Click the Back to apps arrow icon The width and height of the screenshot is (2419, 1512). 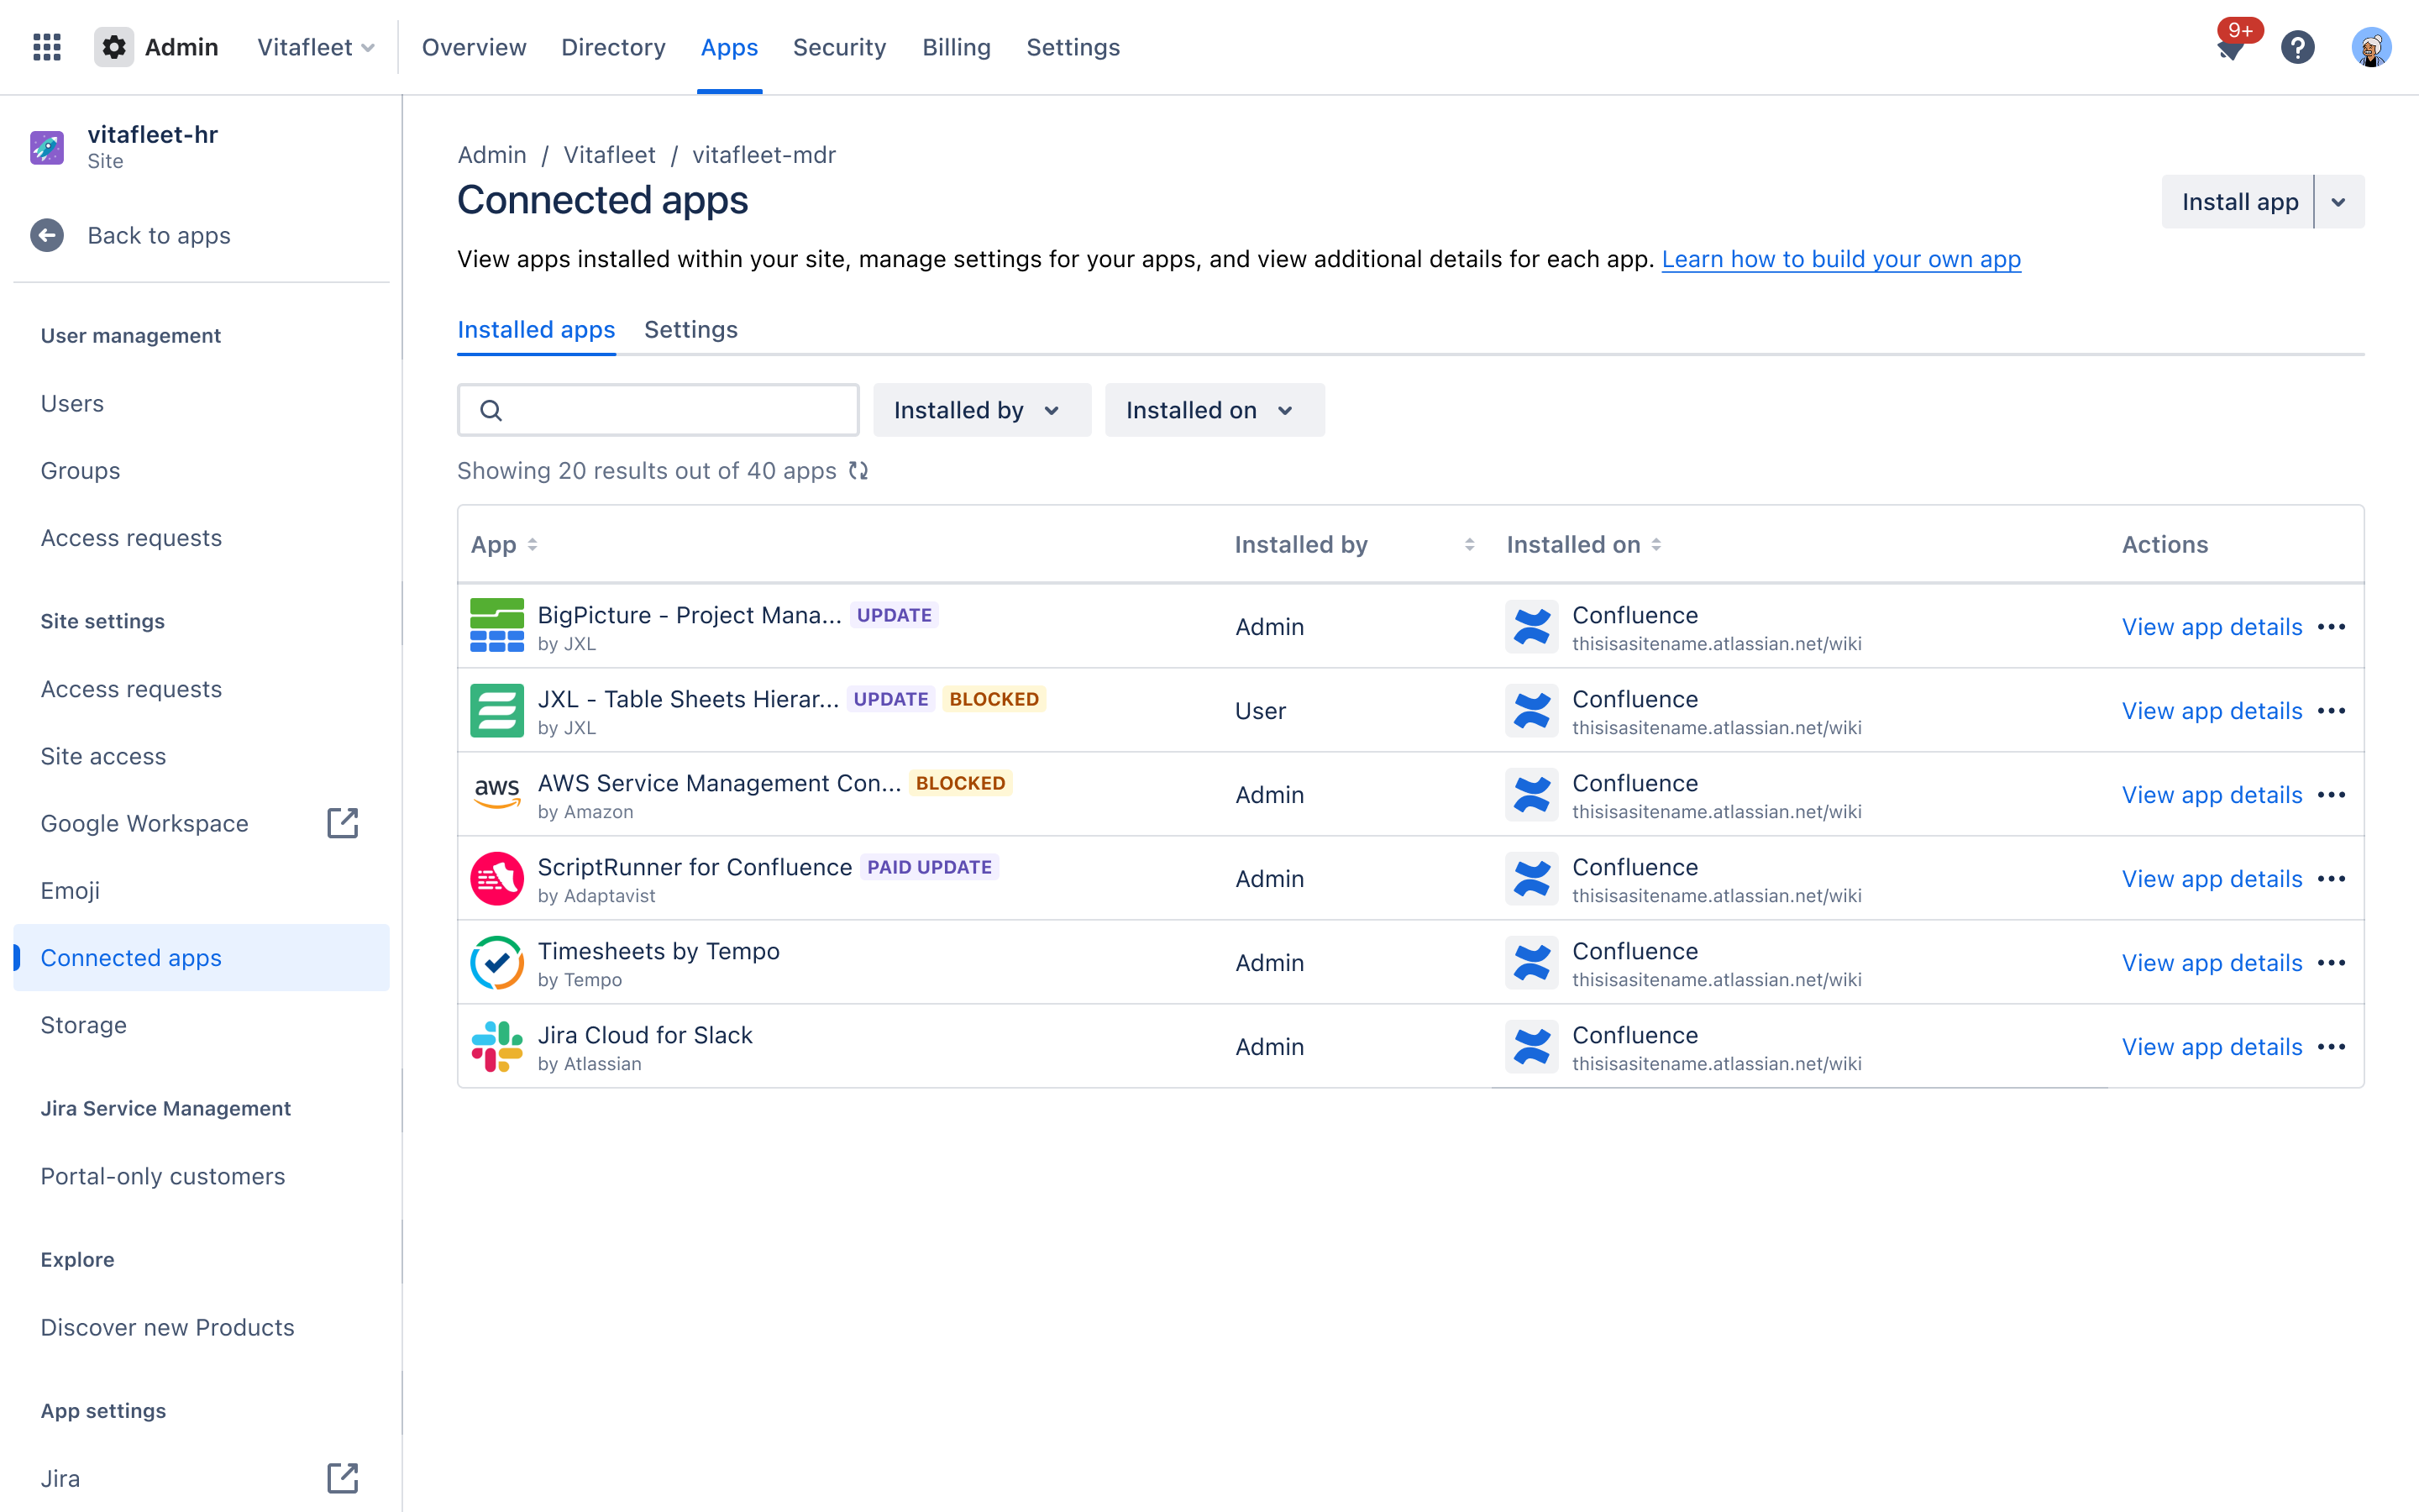pyautogui.click(x=47, y=235)
